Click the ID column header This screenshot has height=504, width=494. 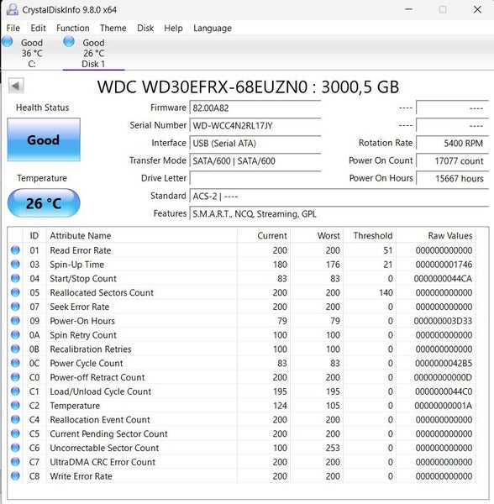[34, 235]
